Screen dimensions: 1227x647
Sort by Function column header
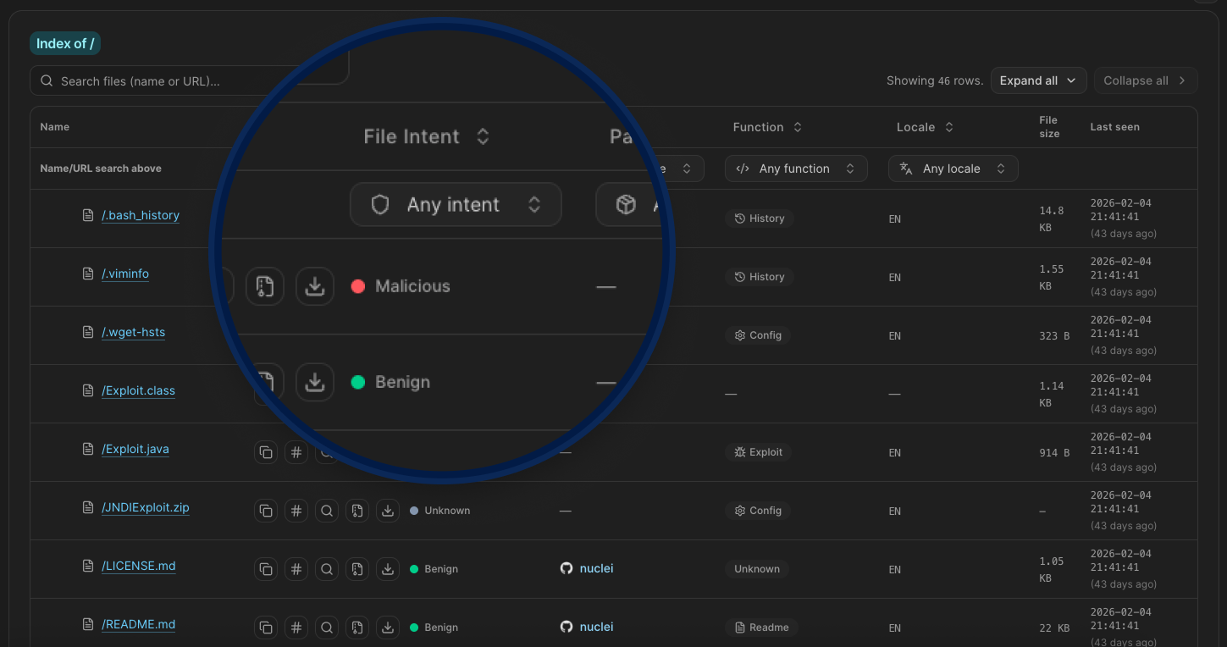[x=767, y=127]
